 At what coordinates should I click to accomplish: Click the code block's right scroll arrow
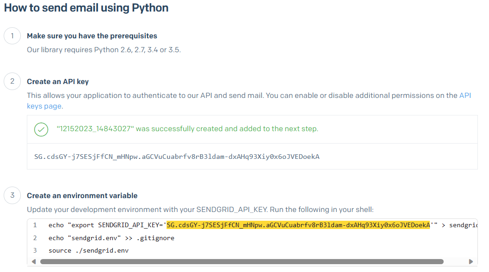(x=471, y=261)
